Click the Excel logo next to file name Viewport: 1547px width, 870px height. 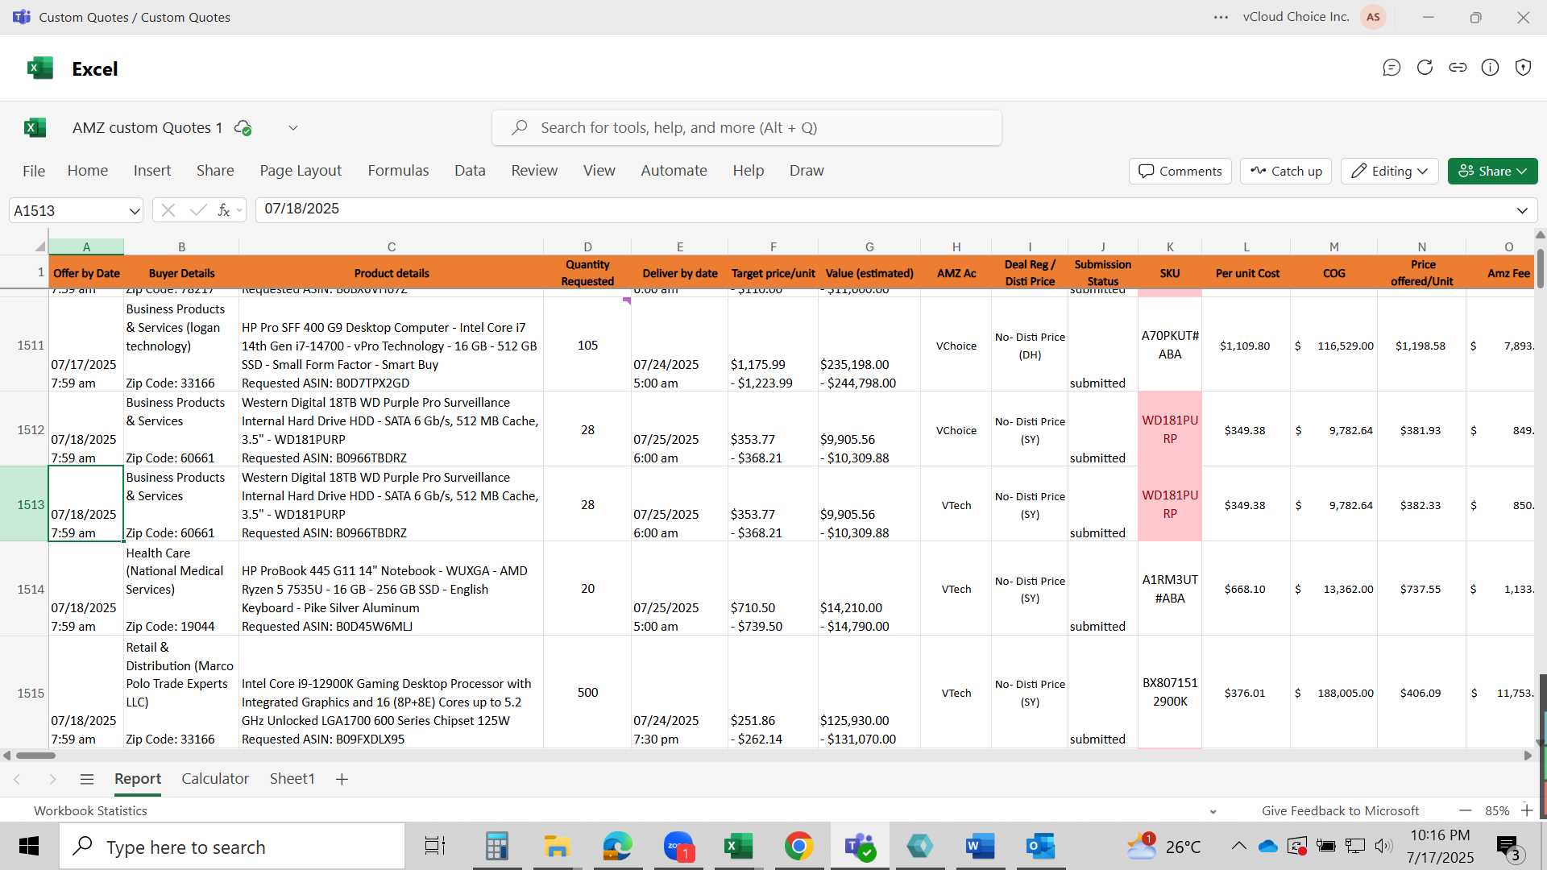coord(35,127)
